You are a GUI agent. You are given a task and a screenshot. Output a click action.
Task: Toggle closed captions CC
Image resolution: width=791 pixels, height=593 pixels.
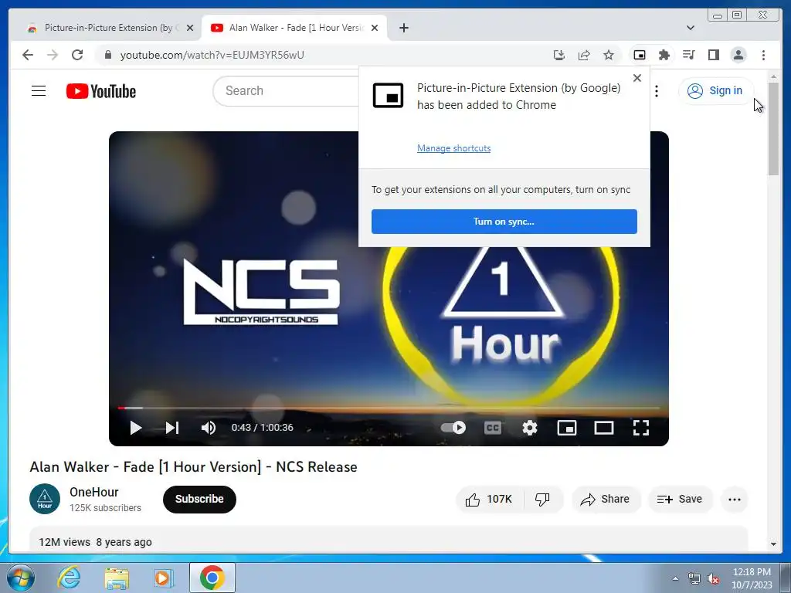(x=492, y=428)
